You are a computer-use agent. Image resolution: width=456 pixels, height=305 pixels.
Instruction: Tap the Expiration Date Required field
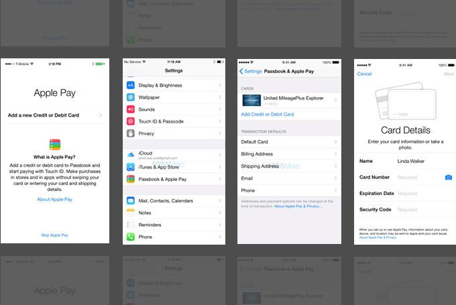pyautogui.click(x=405, y=193)
